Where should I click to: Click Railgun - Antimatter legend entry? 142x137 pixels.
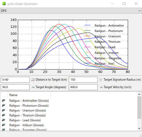pyautogui.click(x=104, y=25)
